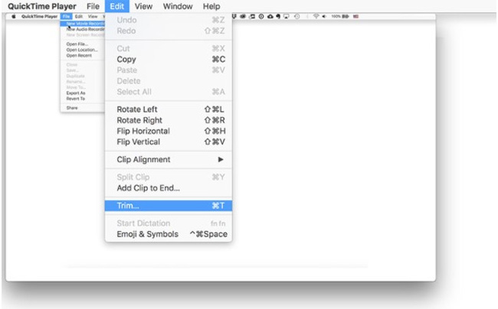Click the AirPlay display icon in the status bar
498x309 pixels.
click(x=287, y=17)
